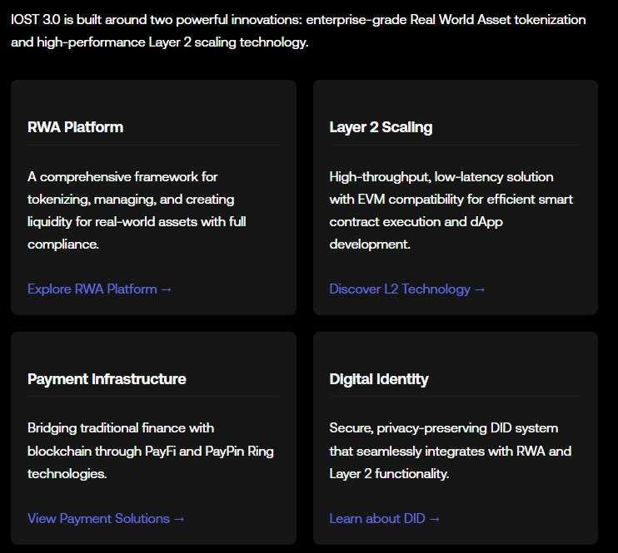Viewport: 618px width, 553px height.
Task: Open the View Payment Solutions link
Action: (x=98, y=519)
